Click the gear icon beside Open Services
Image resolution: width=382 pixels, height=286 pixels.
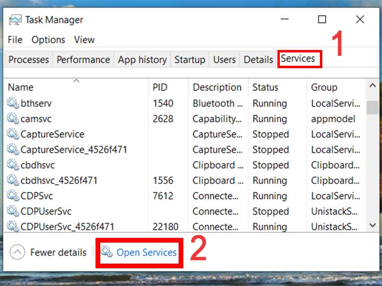click(106, 252)
